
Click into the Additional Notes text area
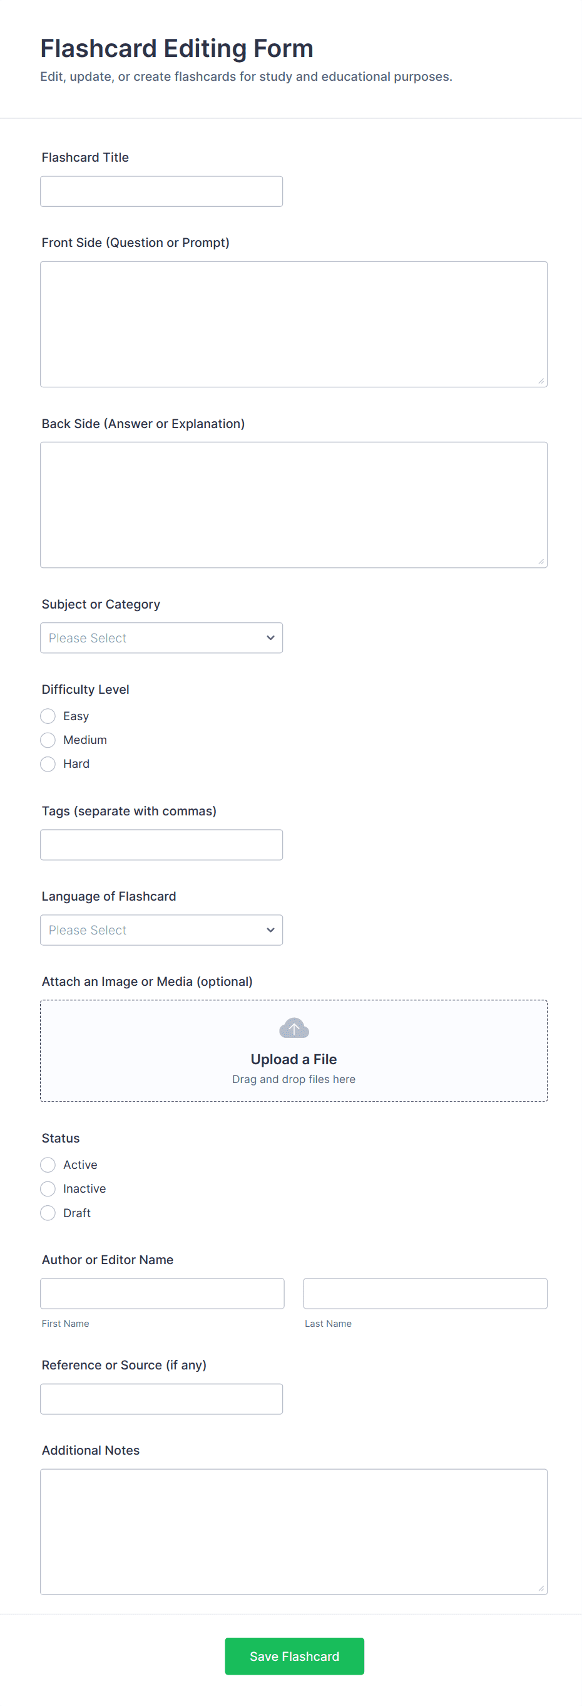coord(294,1531)
